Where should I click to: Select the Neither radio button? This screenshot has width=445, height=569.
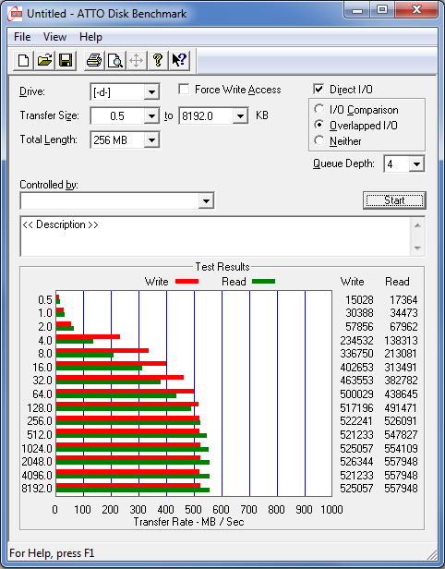(319, 140)
